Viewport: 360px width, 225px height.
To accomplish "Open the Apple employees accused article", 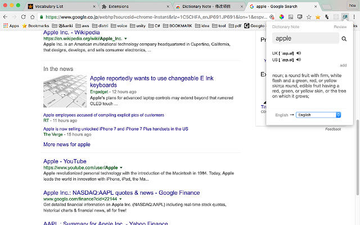I will [x=103, y=115].
